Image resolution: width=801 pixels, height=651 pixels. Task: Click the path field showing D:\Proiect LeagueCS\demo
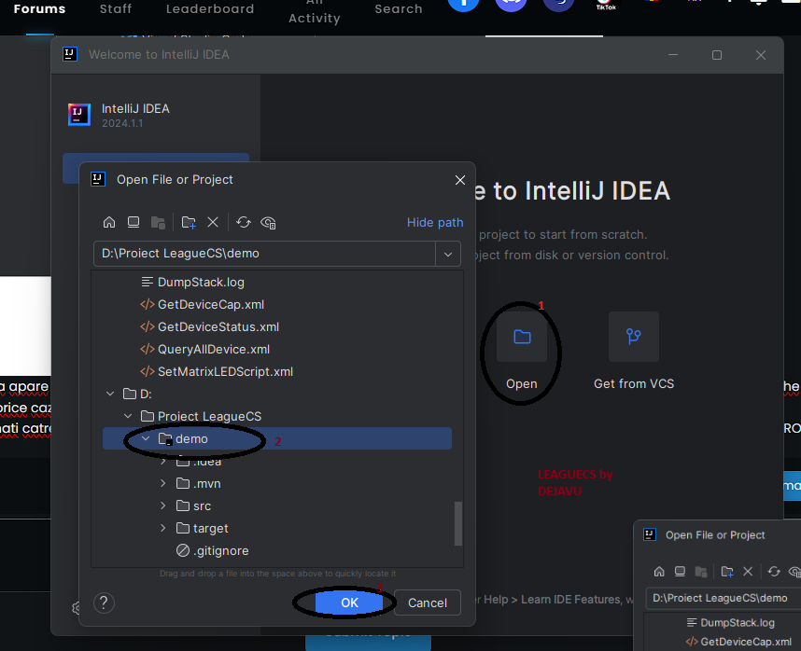pos(264,254)
